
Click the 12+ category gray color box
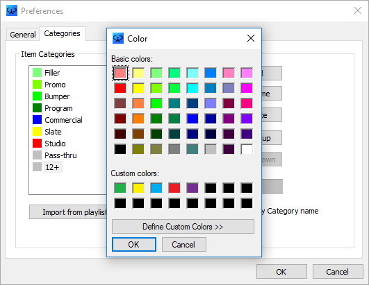pyautogui.click(x=38, y=167)
